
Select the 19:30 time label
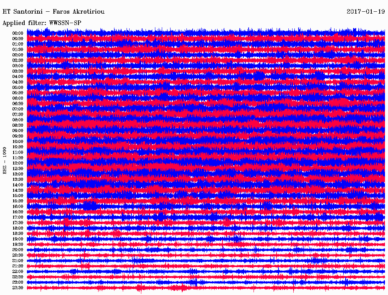click(18, 245)
